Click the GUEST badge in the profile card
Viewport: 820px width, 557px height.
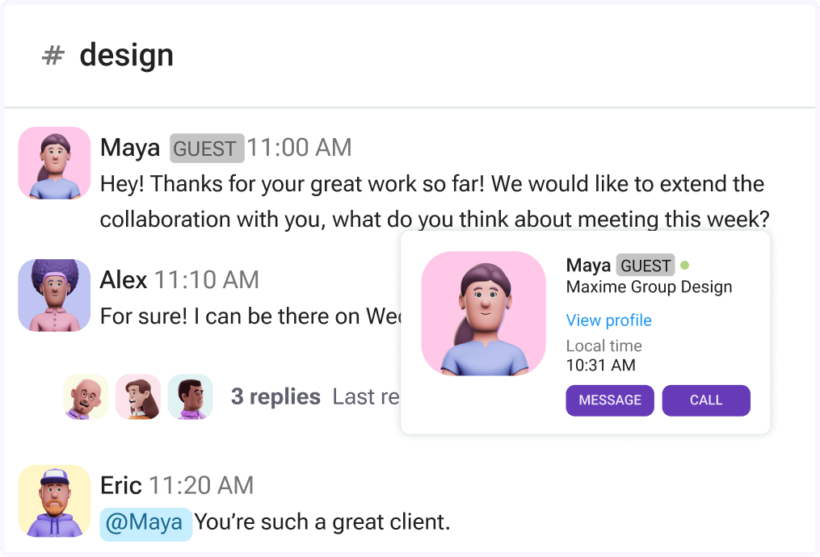click(x=645, y=266)
